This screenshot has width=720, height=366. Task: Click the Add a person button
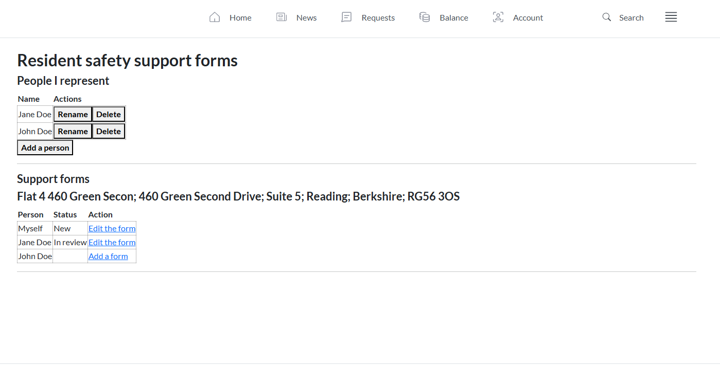[x=45, y=148]
